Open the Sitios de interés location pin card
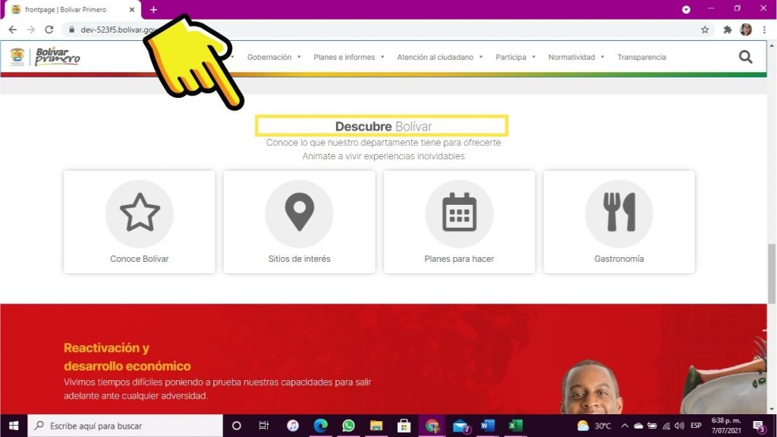Viewport: 777px width, 437px height. [299, 222]
